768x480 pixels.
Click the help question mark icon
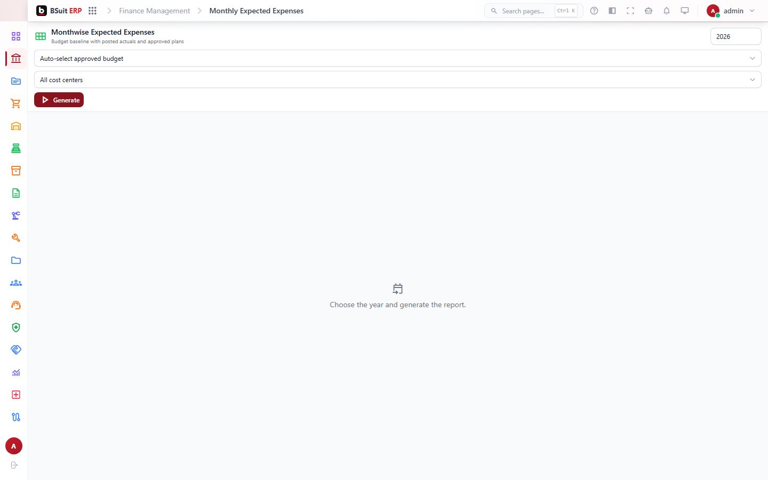[x=594, y=11]
